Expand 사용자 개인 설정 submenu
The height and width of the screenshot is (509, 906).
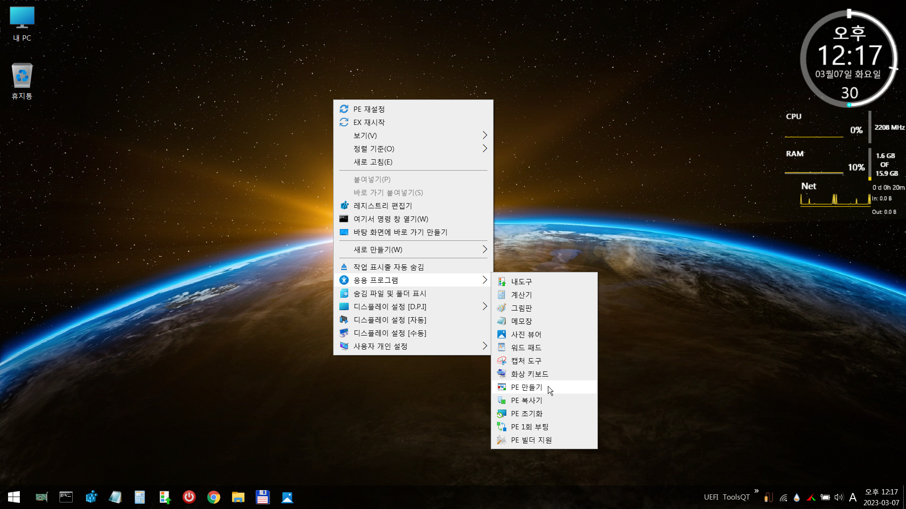point(413,346)
